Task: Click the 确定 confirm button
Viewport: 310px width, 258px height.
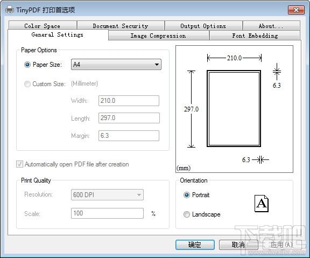Action: click(x=195, y=245)
